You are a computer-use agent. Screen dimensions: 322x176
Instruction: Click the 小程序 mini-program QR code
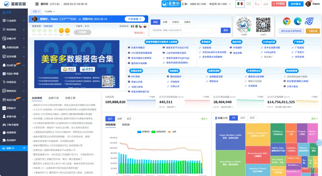(x=244, y=25)
